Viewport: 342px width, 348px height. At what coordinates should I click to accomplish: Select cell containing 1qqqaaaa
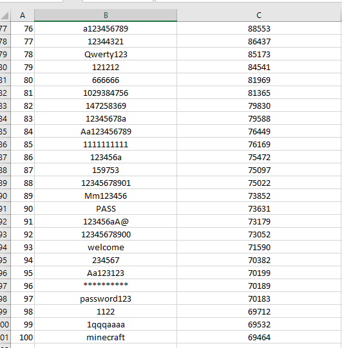106,324
